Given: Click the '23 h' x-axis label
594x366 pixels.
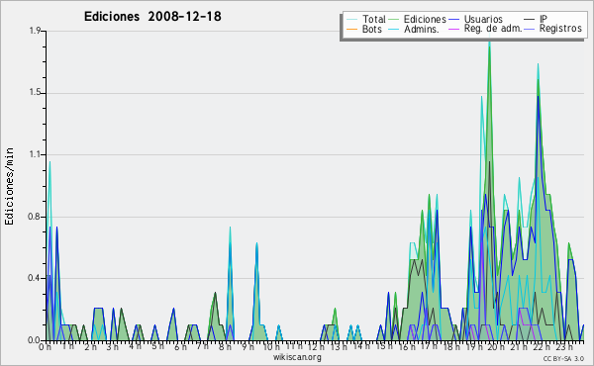Looking at the screenshot, I should (x=564, y=346).
